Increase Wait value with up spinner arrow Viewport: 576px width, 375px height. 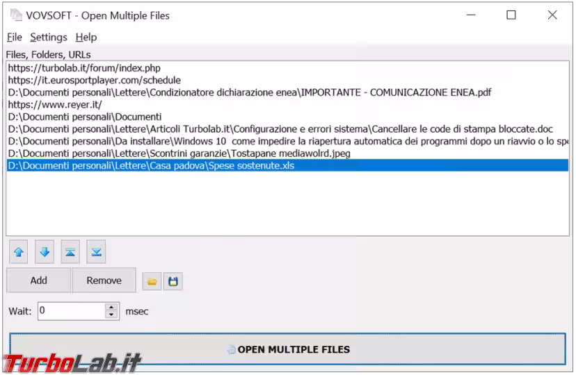(111, 307)
